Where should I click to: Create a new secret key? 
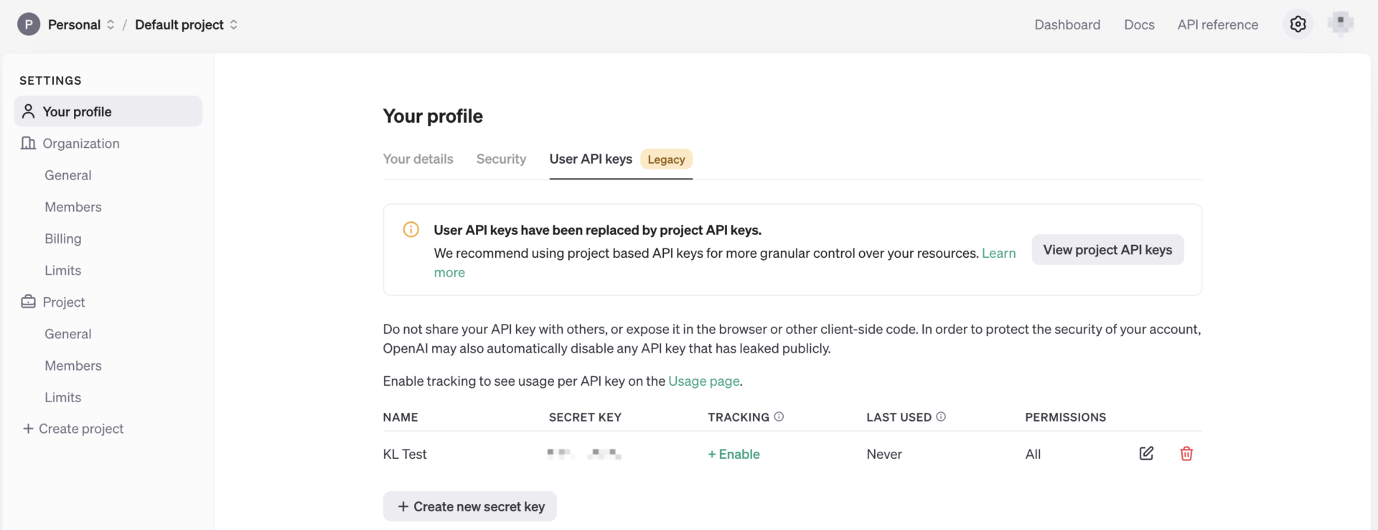click(469, 506)
